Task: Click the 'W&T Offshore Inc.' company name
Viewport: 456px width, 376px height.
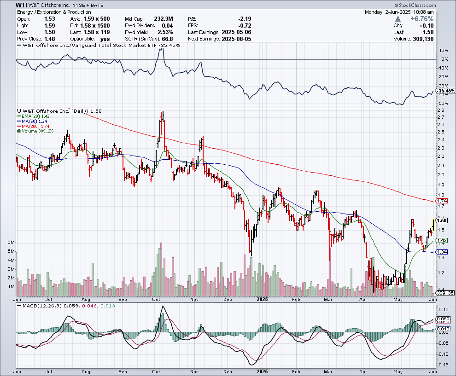Action: pyautogui.click(x=49, y=5)
